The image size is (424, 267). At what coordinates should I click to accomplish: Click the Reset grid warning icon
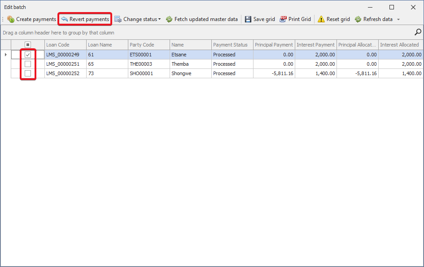pos(321,19)
